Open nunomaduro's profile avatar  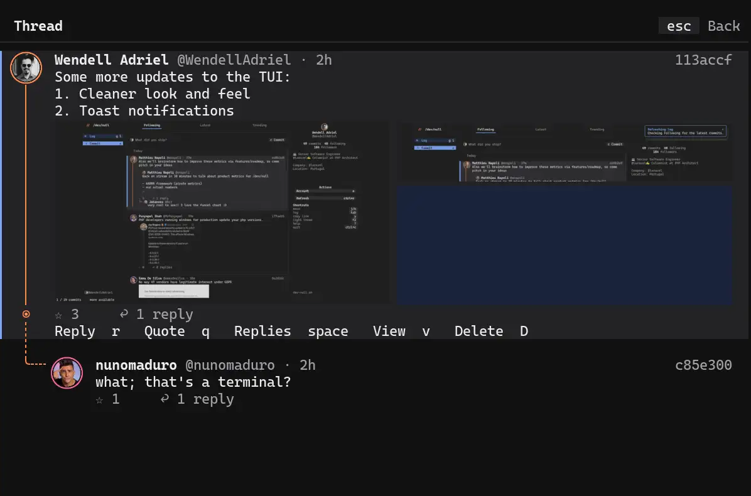(x=67, y=372)
